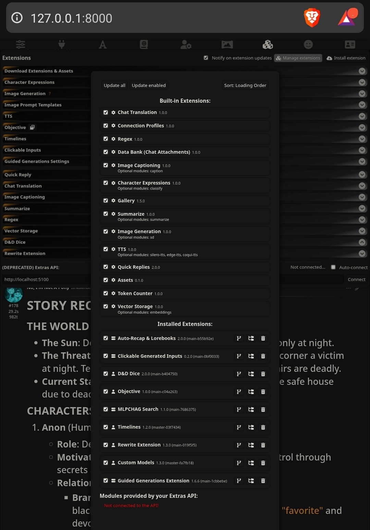Open user settings person-gear icon
The image size is (370, 530).
point(186,45)
